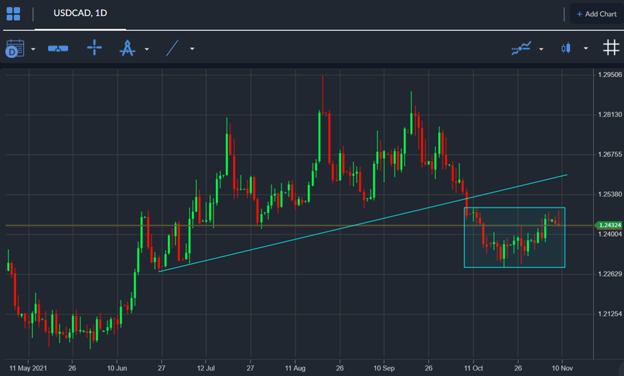Click the current price label 1.24324
The width and height of the screenshot is (624, 376).
pyautogui.click(x=608, y=225)
